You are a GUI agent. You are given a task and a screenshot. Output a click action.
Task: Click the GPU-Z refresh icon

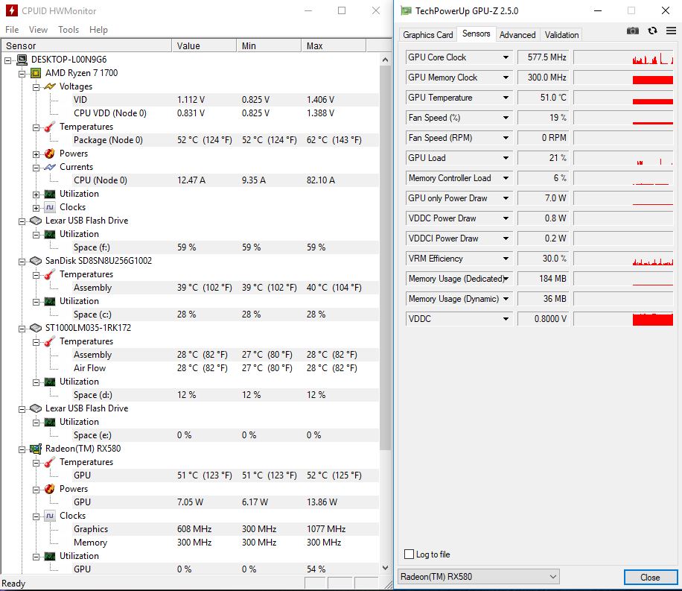point(652,31)
